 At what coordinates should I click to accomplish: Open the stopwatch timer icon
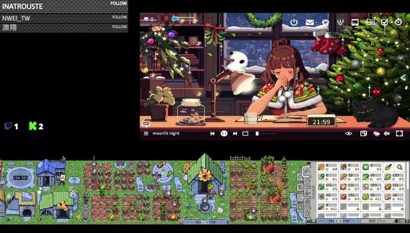[x=398, y=22]
